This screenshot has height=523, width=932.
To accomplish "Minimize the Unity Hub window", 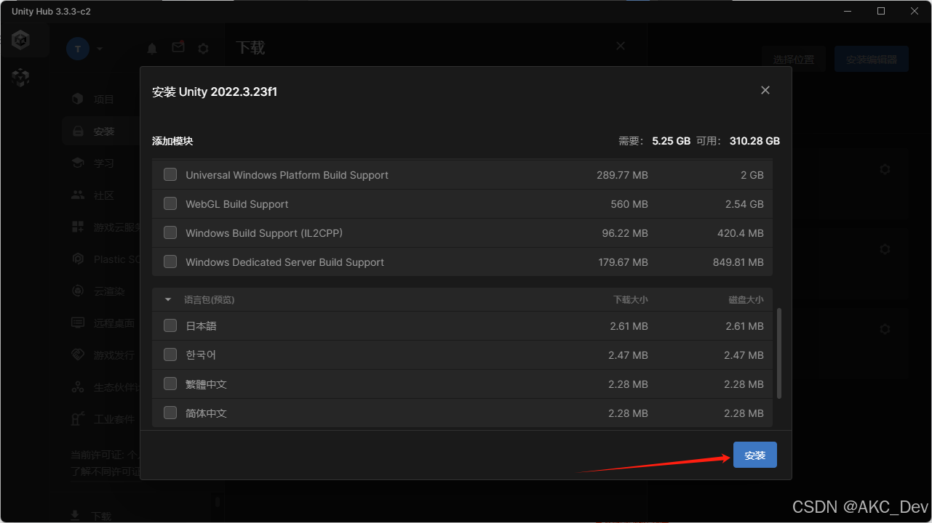I will pos(848,11).
